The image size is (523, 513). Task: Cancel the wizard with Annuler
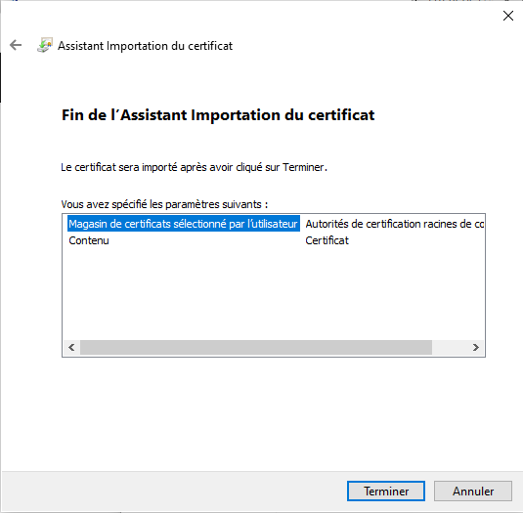tap(473, 491)
